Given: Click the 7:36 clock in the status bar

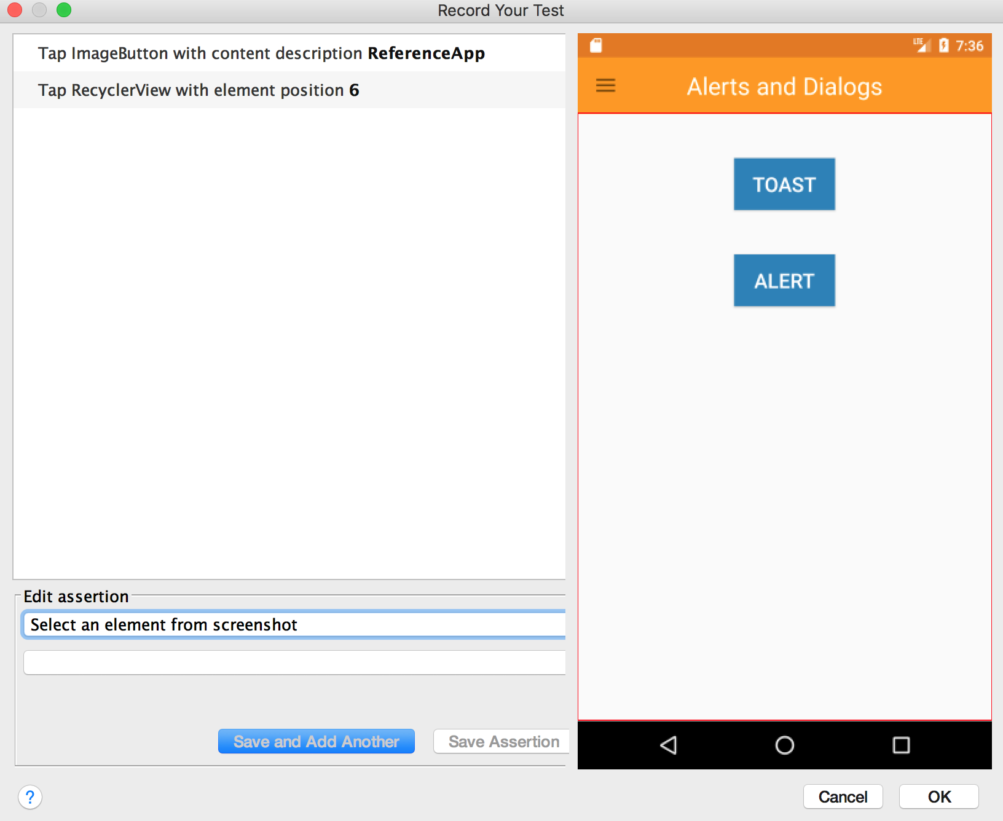Looking at the screenshot, I should (969, 45).
